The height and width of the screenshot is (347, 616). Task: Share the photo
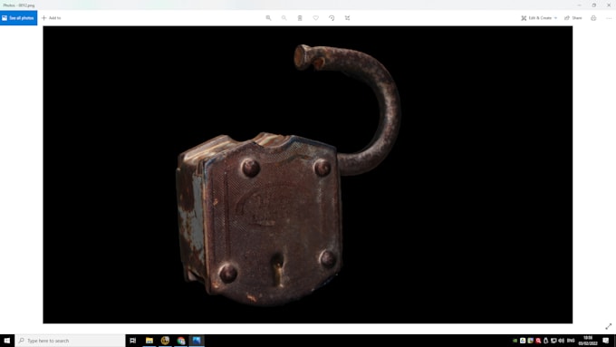[573, 18]
